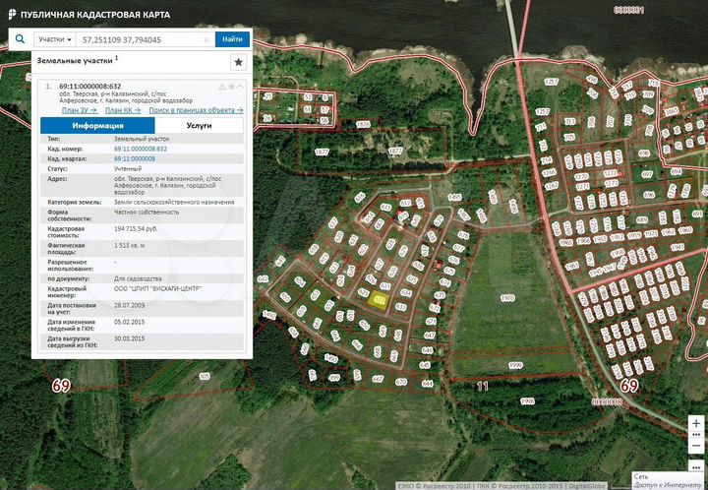Click the favorites star button beside Земельные участки
The height and width of the screenshot is (490, 708).
click(238, 62)
